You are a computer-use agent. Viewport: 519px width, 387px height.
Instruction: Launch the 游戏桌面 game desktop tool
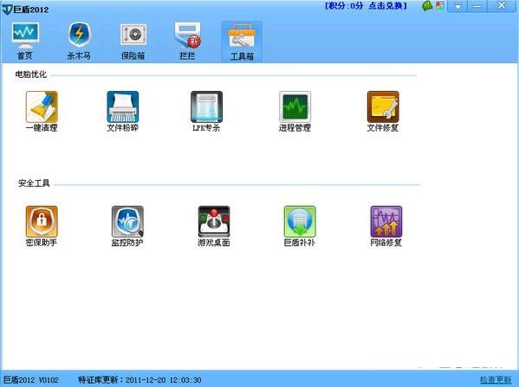click(214, 227)
